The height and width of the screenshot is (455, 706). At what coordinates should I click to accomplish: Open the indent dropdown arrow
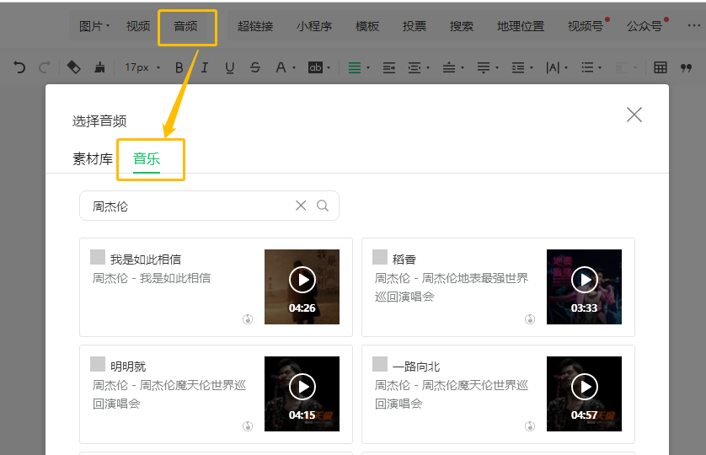428,68
